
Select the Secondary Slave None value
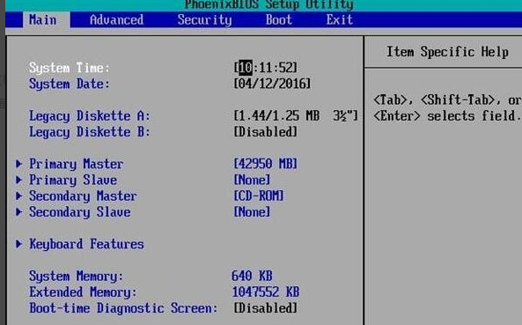pos(252,211)
